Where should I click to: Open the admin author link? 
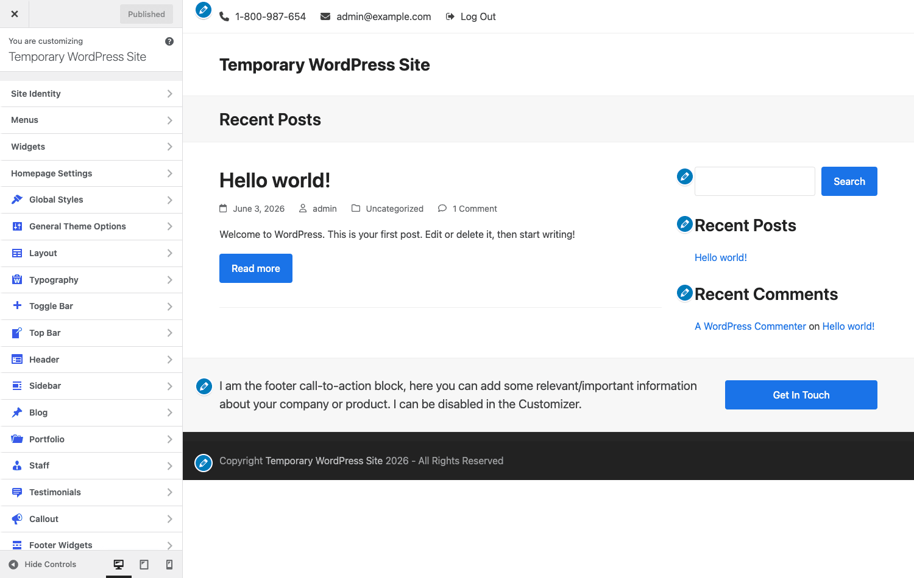[324, 209]
